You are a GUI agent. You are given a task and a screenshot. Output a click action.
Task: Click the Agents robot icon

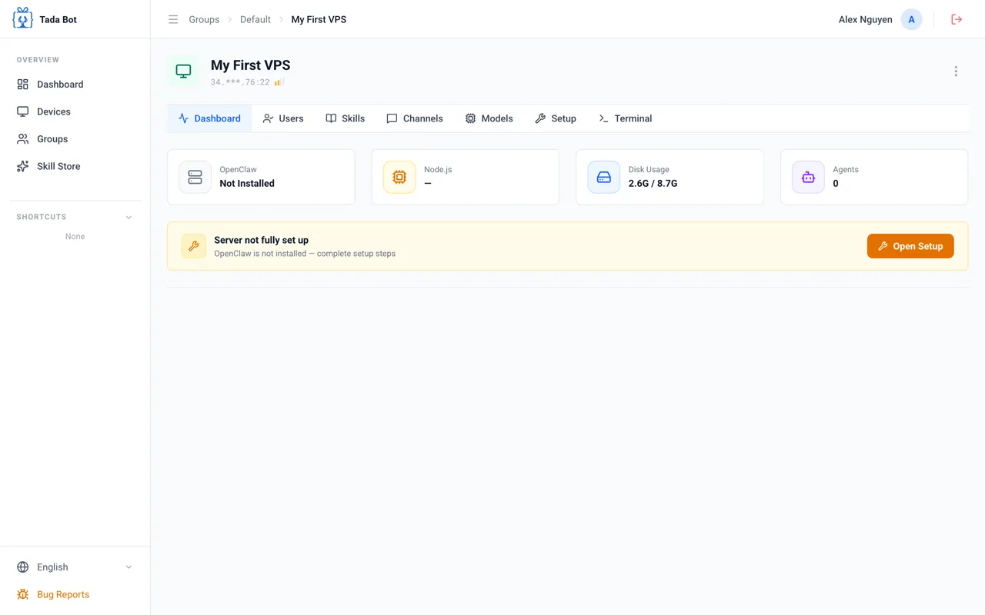coord(808,177)
